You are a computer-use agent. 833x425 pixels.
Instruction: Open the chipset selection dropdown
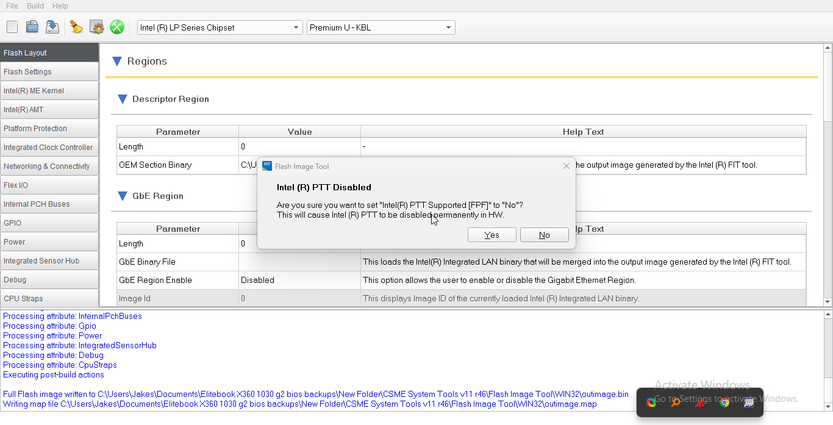click(220, 27)
